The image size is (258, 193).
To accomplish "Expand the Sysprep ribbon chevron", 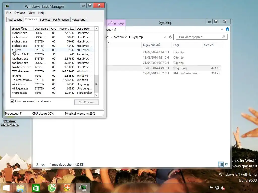I will (x=222, y=29).
